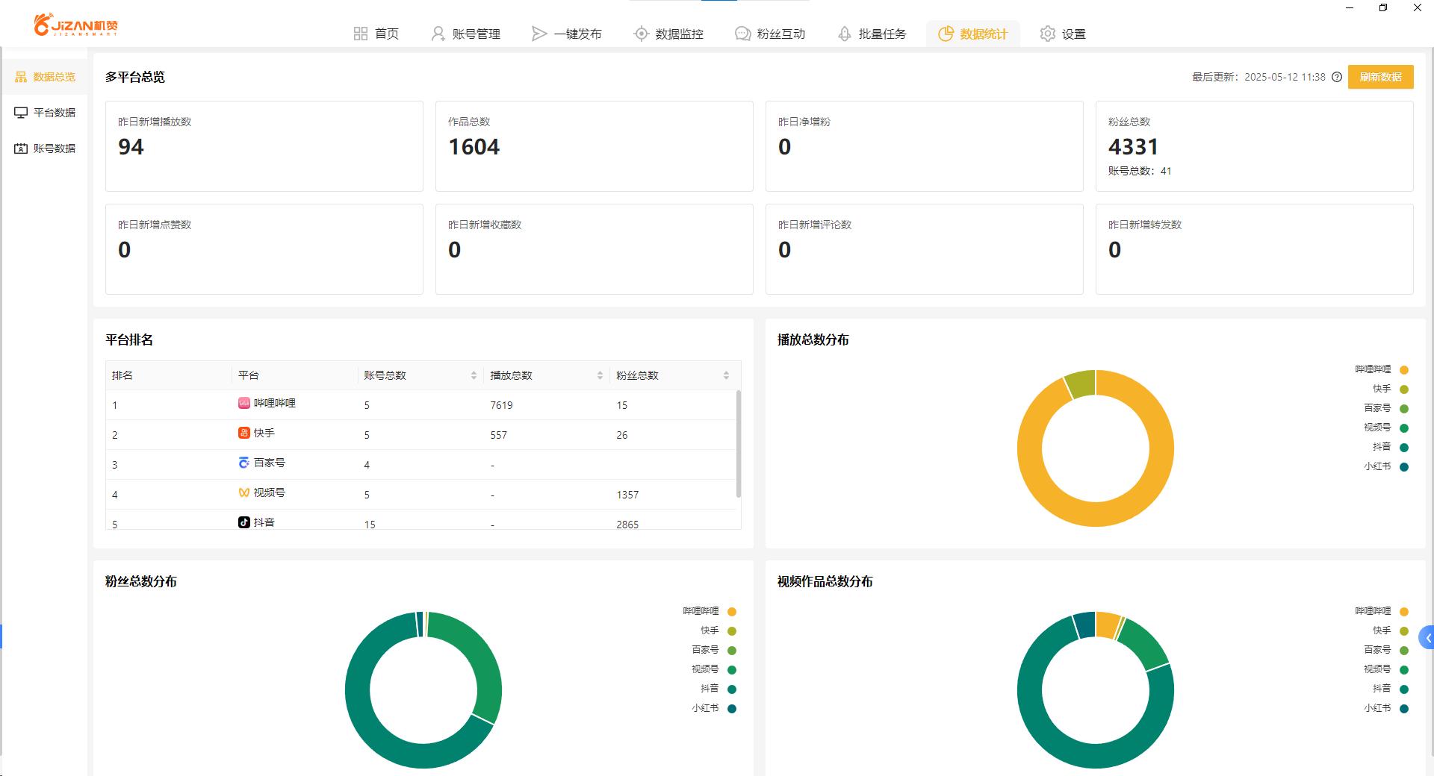Switch to the 一键发布 tab
Image resolution: width=1434 pixels, height=776 pixels.
click(x=567, y=34)
